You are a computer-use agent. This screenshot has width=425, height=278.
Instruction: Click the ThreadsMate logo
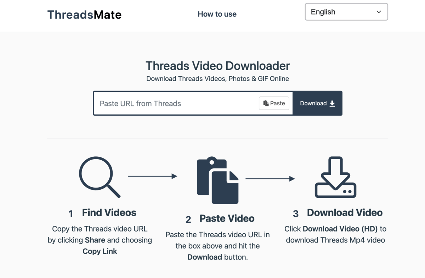84,15
